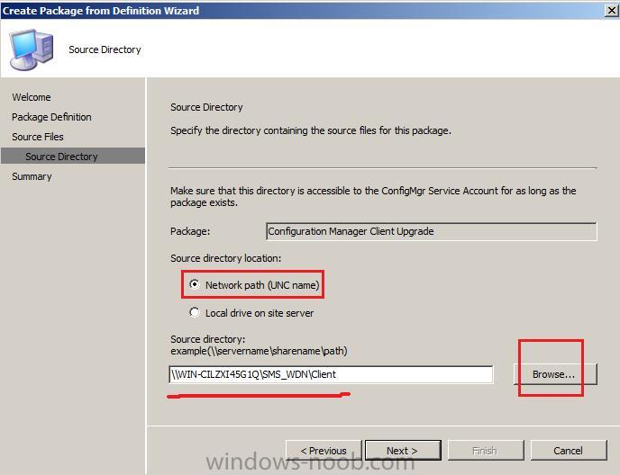Click the computer wizard icon in header

click(32, 49)
